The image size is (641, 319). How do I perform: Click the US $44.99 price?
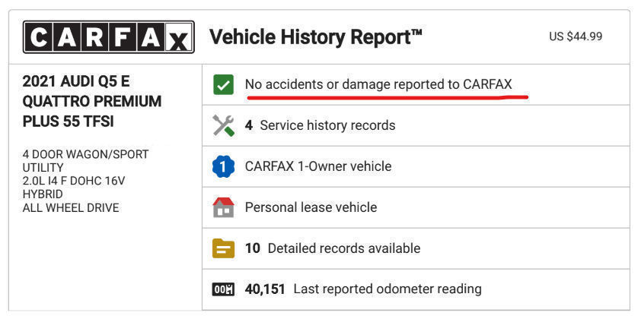[576, 36]
